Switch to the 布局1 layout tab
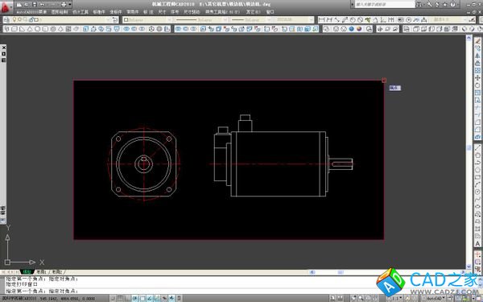 pyautogui.click(x=42, y=272)
